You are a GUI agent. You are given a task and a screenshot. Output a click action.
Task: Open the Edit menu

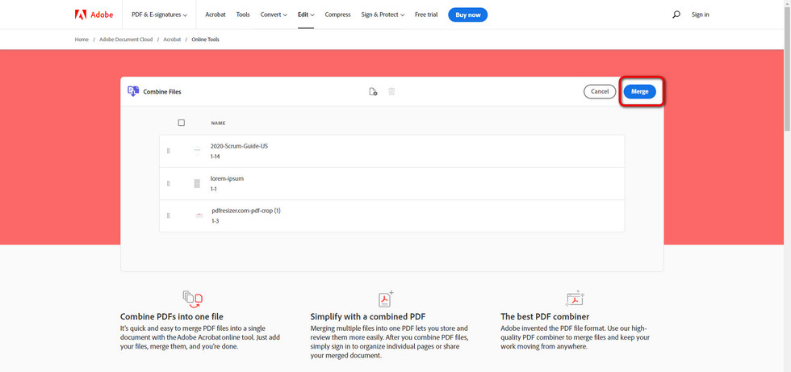click(305, 15)
